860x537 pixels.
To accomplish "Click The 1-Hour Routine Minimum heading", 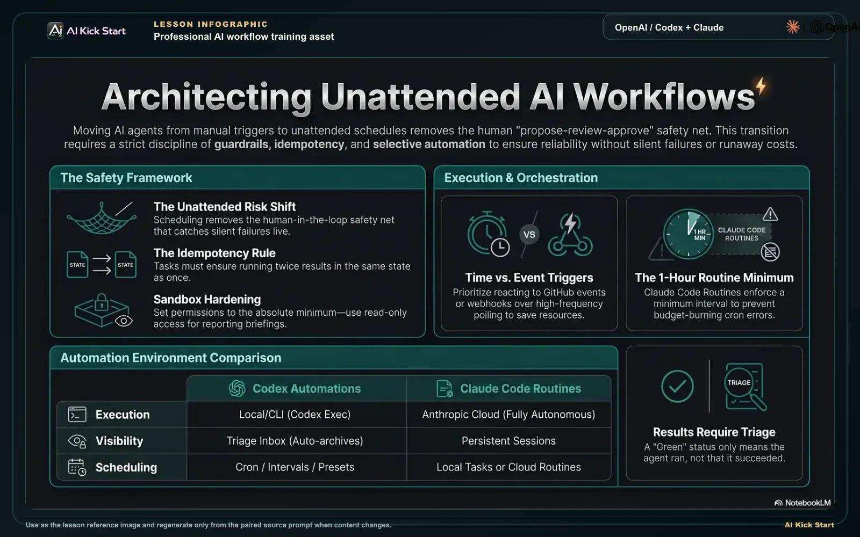I will 714,278.
